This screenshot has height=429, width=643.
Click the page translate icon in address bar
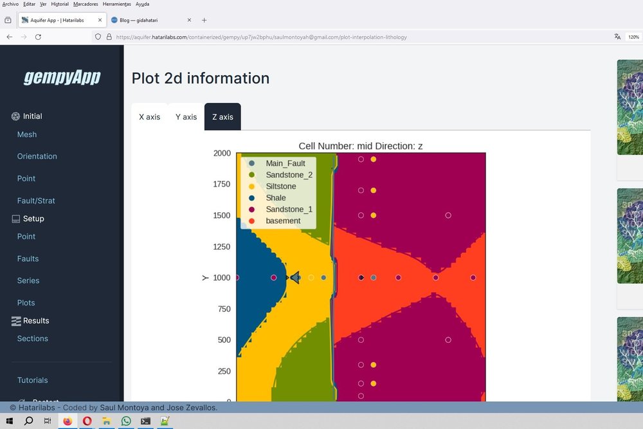(617, 37)
